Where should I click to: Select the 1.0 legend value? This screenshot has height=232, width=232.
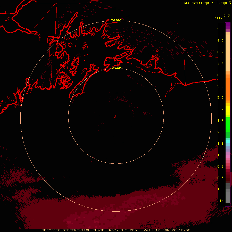pos(220,155)
